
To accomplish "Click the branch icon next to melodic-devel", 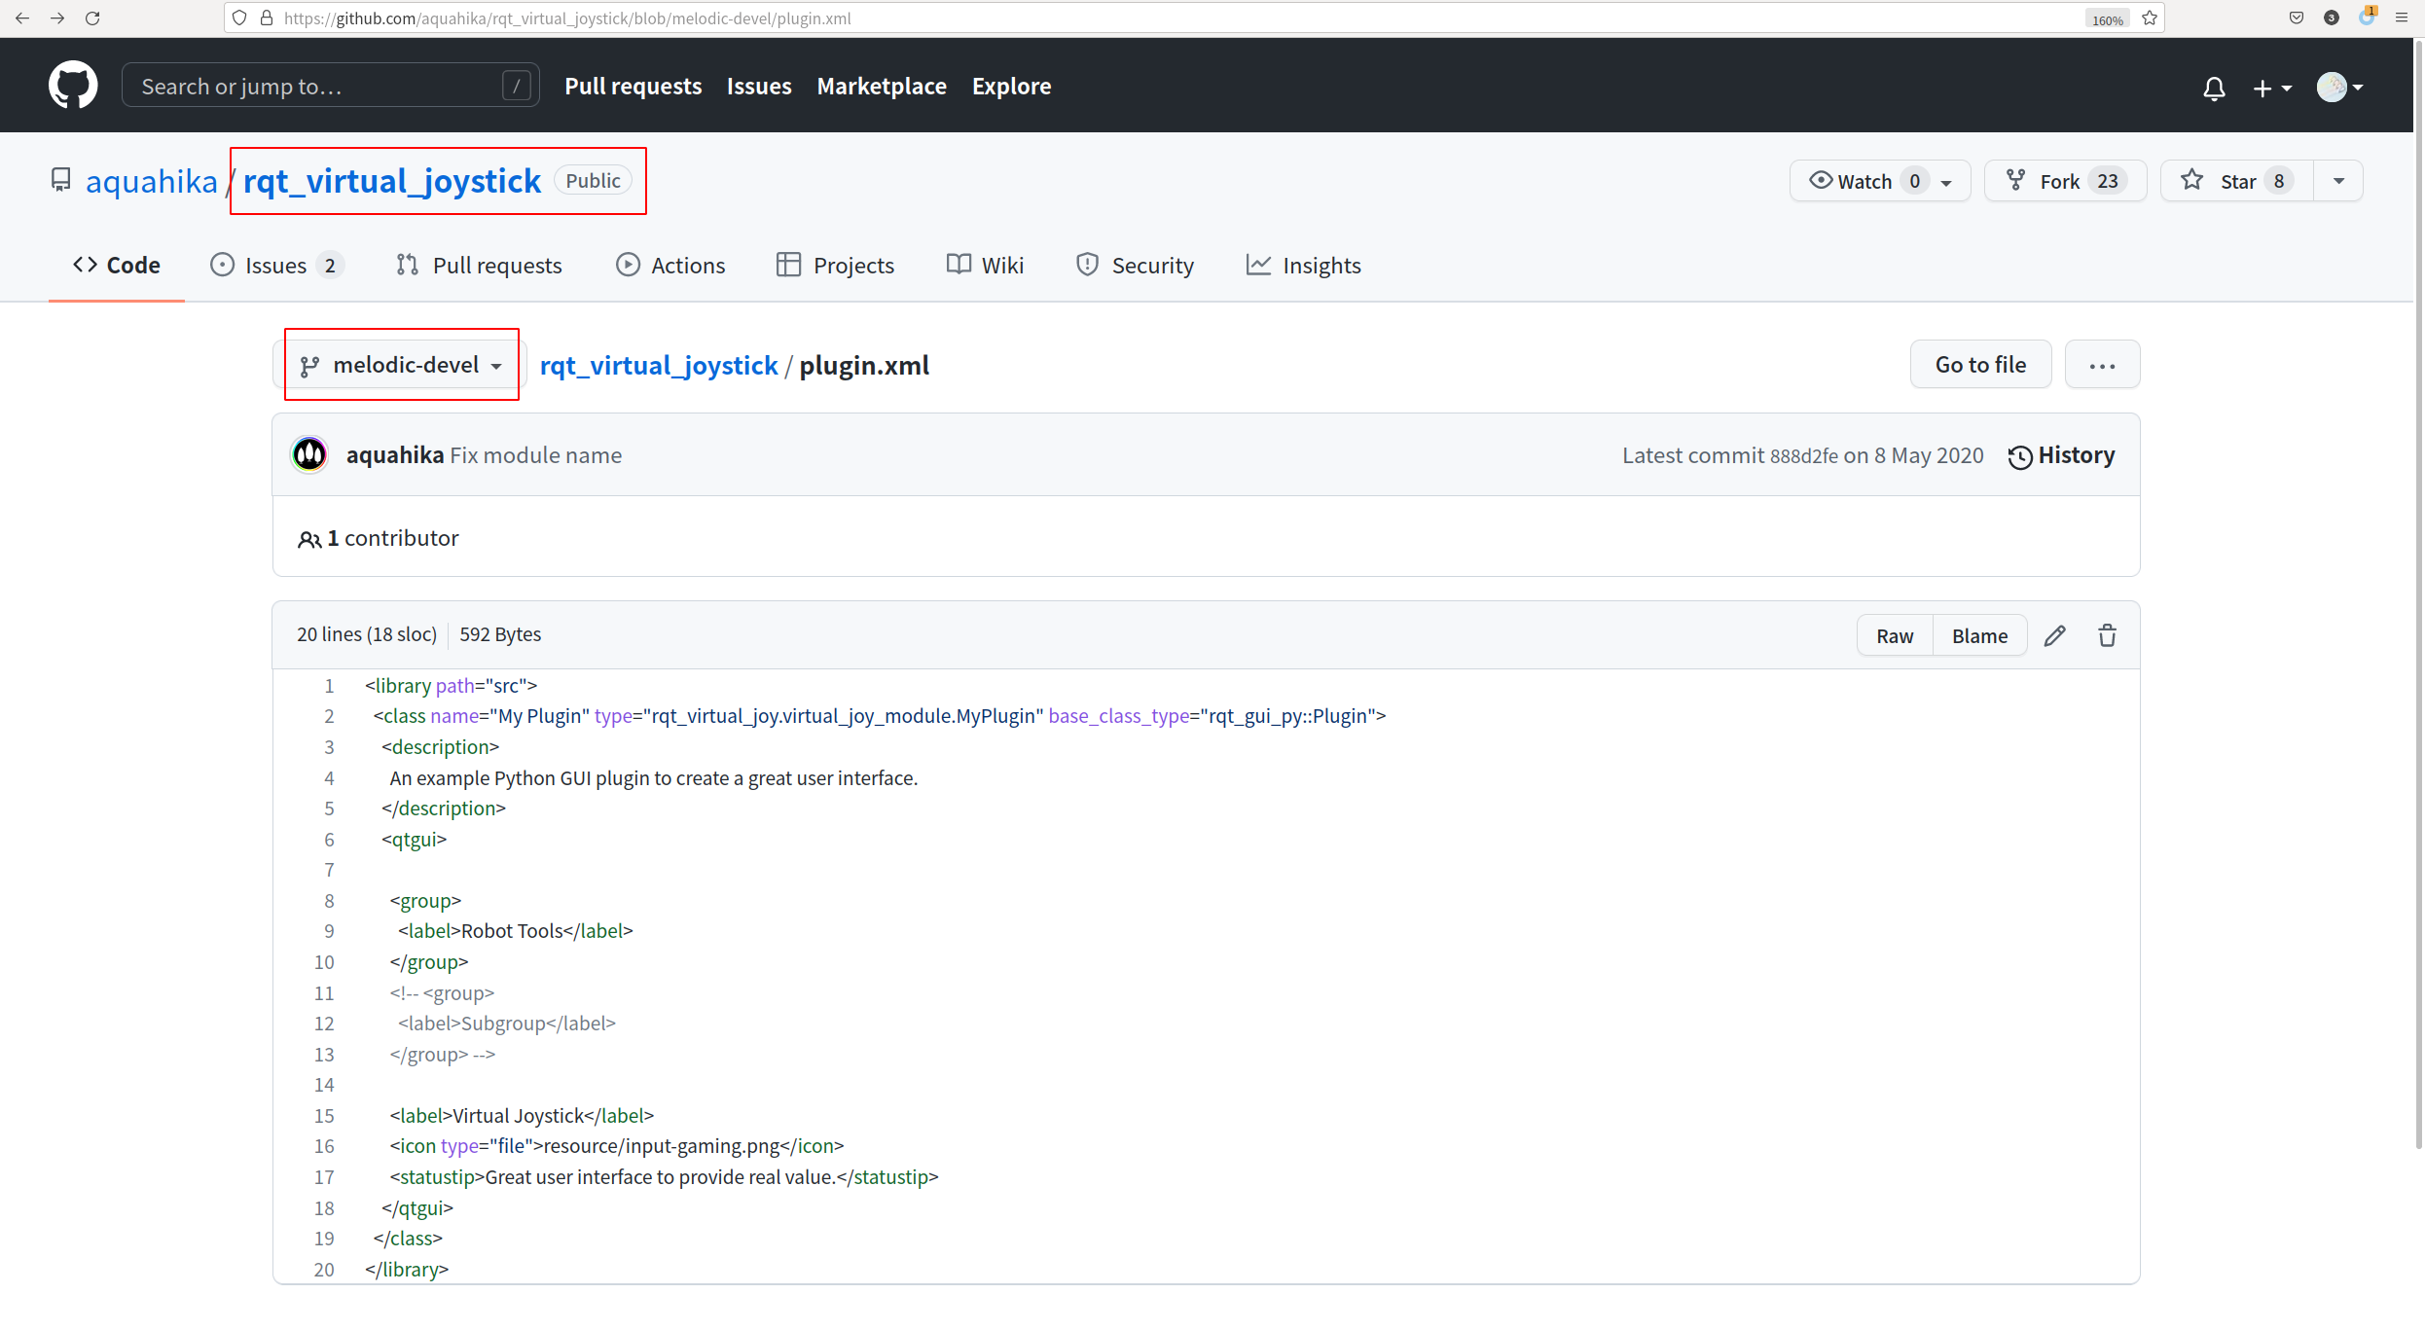I will point(310,365).
